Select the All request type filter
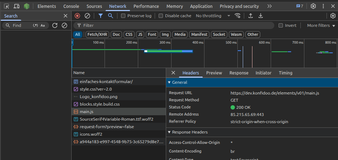This screenshot has width=338, height=160. (x=78, y=34)
